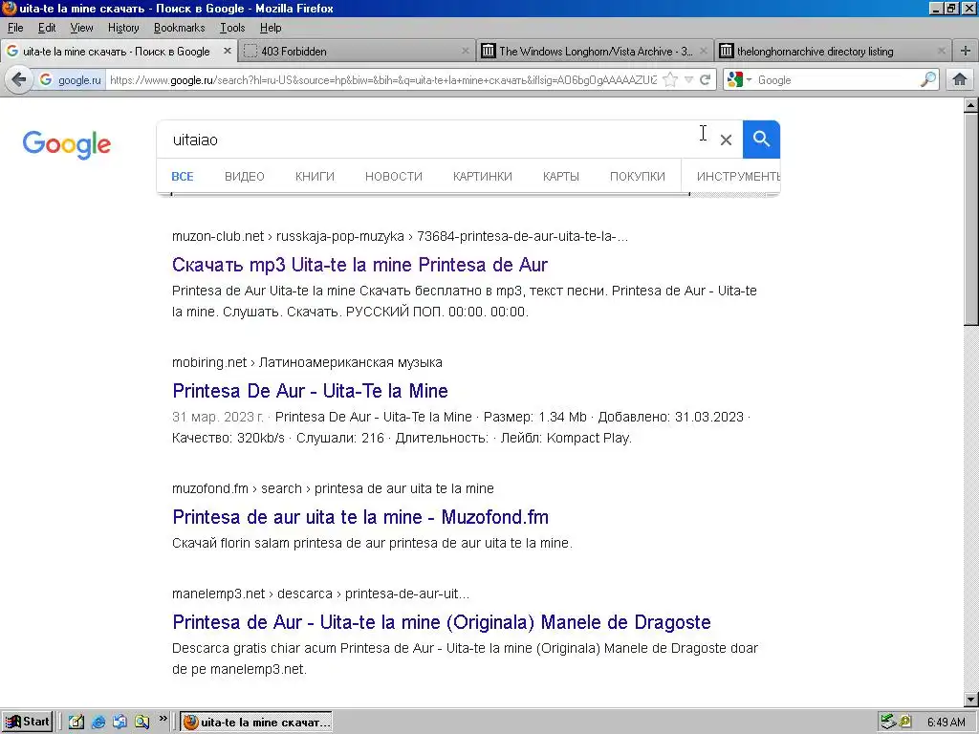Switch to The Windows Longhorn/Vista Archive tab
This screenshot has height=734, width=979.
595,52
